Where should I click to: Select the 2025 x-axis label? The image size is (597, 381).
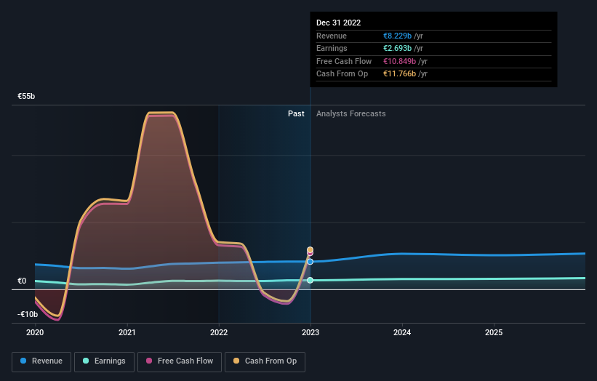coord(494,333)
